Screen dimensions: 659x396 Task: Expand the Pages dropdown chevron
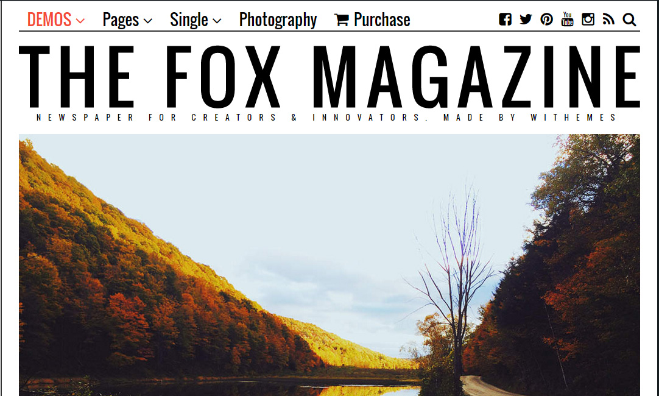(x=147, y=21)
